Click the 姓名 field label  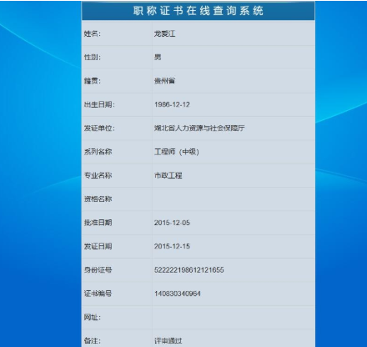(x=93, y=33)
